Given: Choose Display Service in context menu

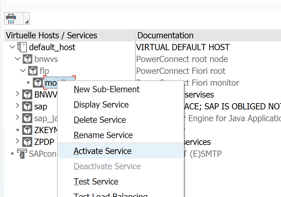Looking at the screenshot, I should [101, 104].
